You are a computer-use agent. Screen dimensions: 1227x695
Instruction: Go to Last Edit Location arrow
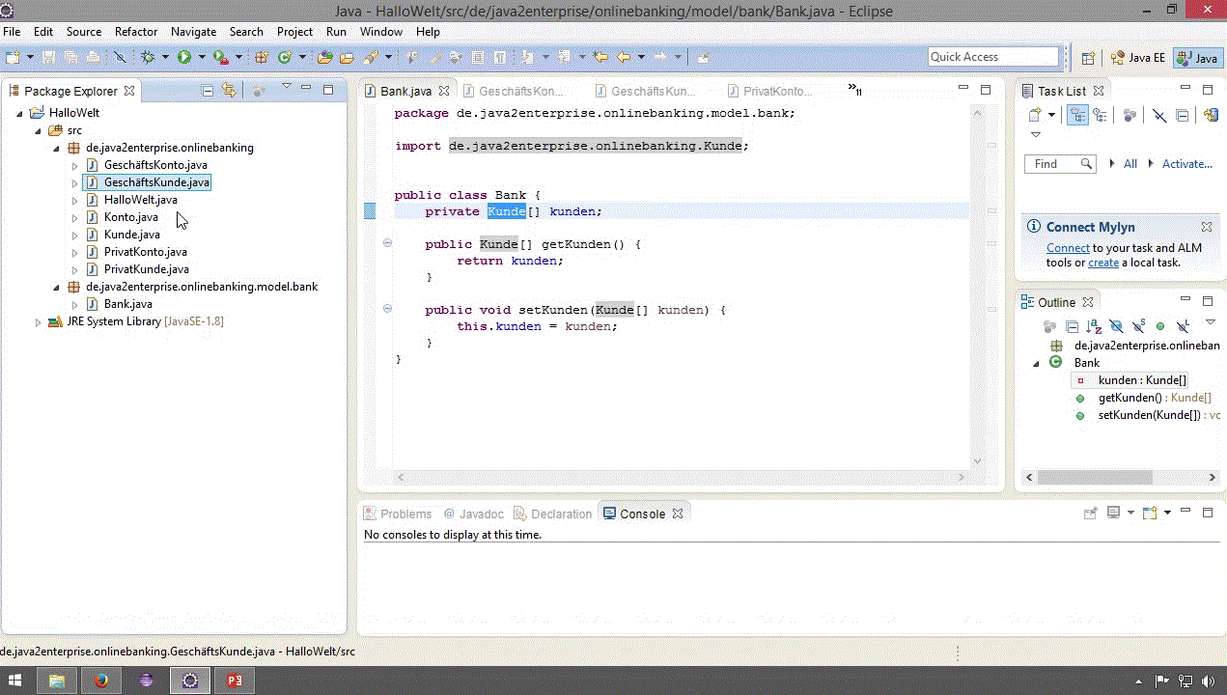pos(600,57)
